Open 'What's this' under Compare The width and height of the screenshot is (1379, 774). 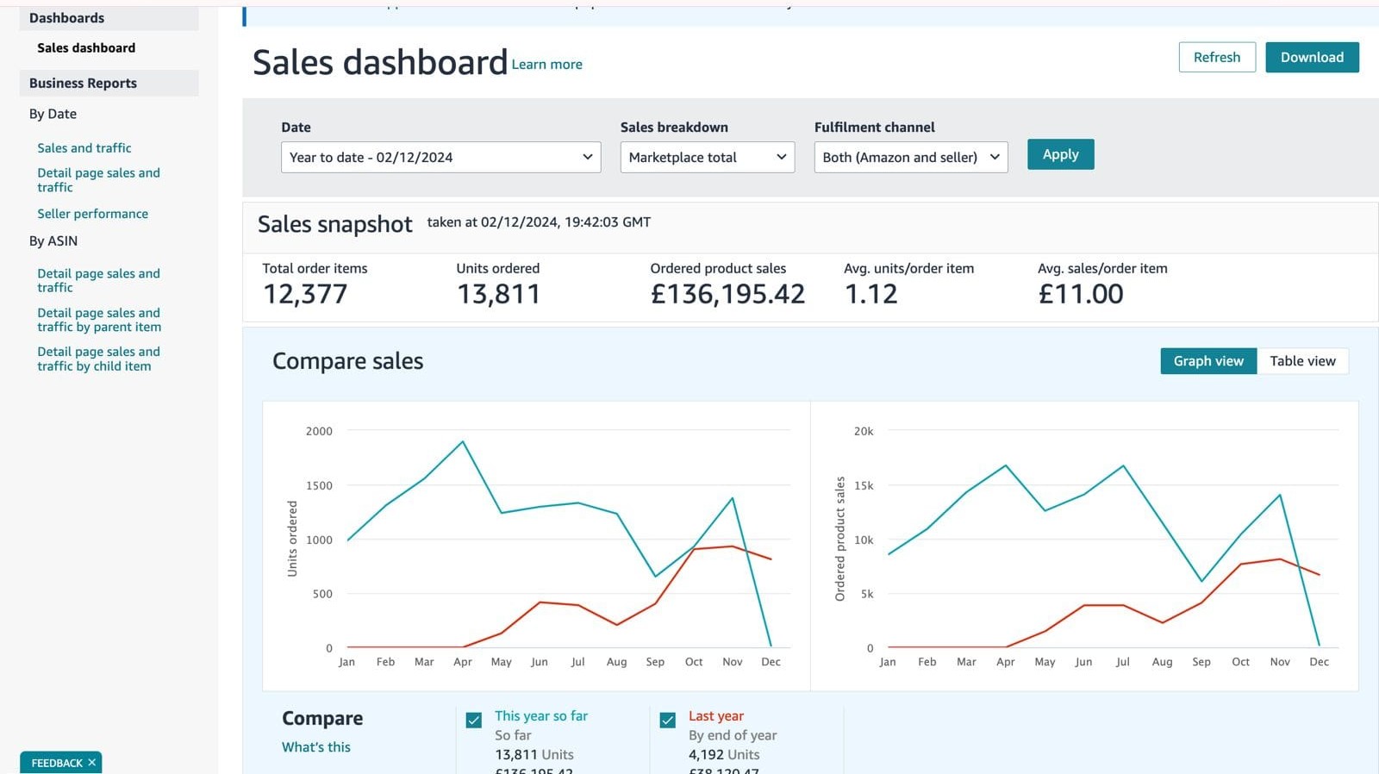click(316, 747)
